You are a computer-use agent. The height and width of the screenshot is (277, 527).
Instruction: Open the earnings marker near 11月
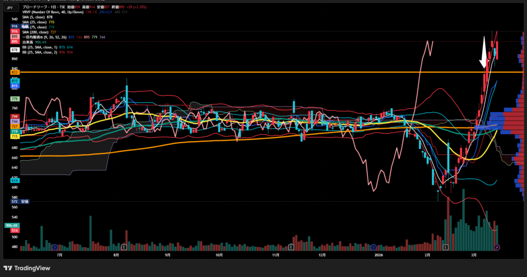point(291,248)
